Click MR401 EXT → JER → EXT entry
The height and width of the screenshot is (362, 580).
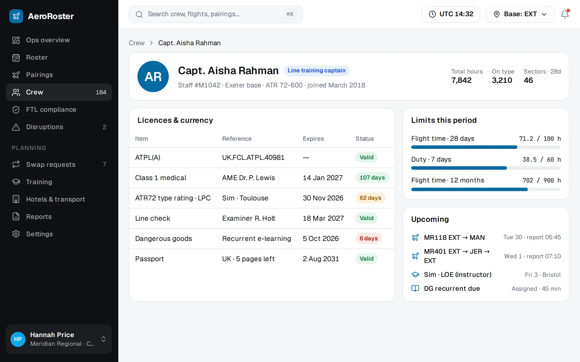(x=486, y=256)
